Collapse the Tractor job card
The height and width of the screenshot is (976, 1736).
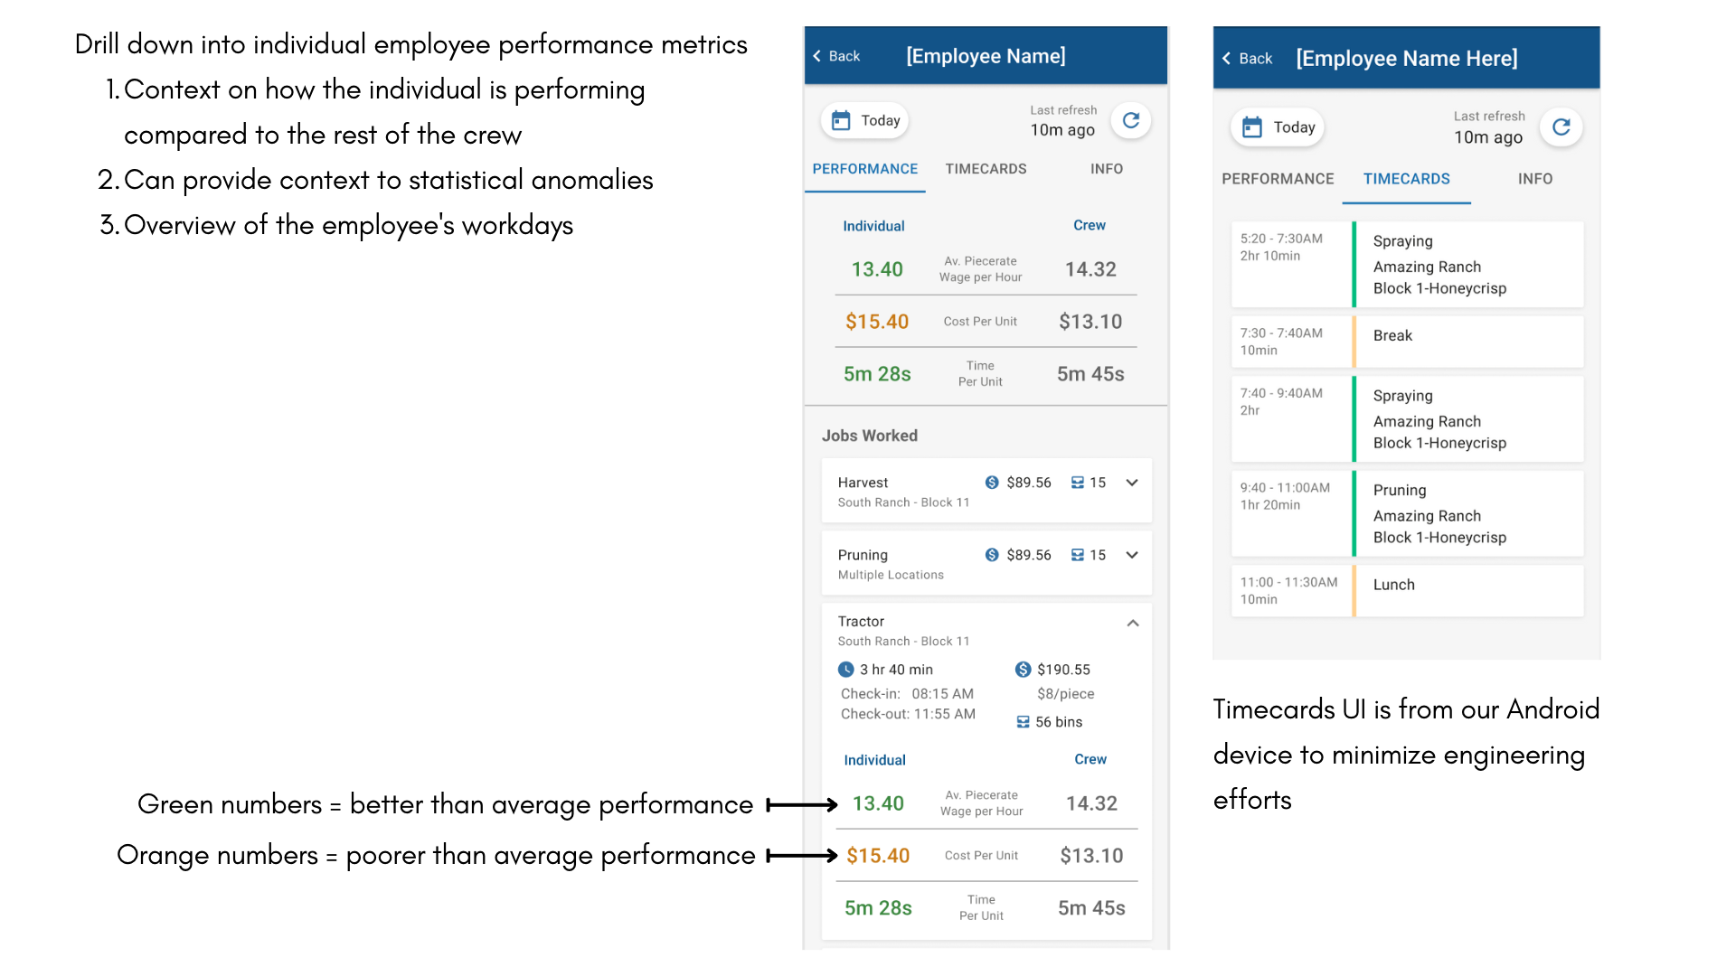pos(1132,623)
